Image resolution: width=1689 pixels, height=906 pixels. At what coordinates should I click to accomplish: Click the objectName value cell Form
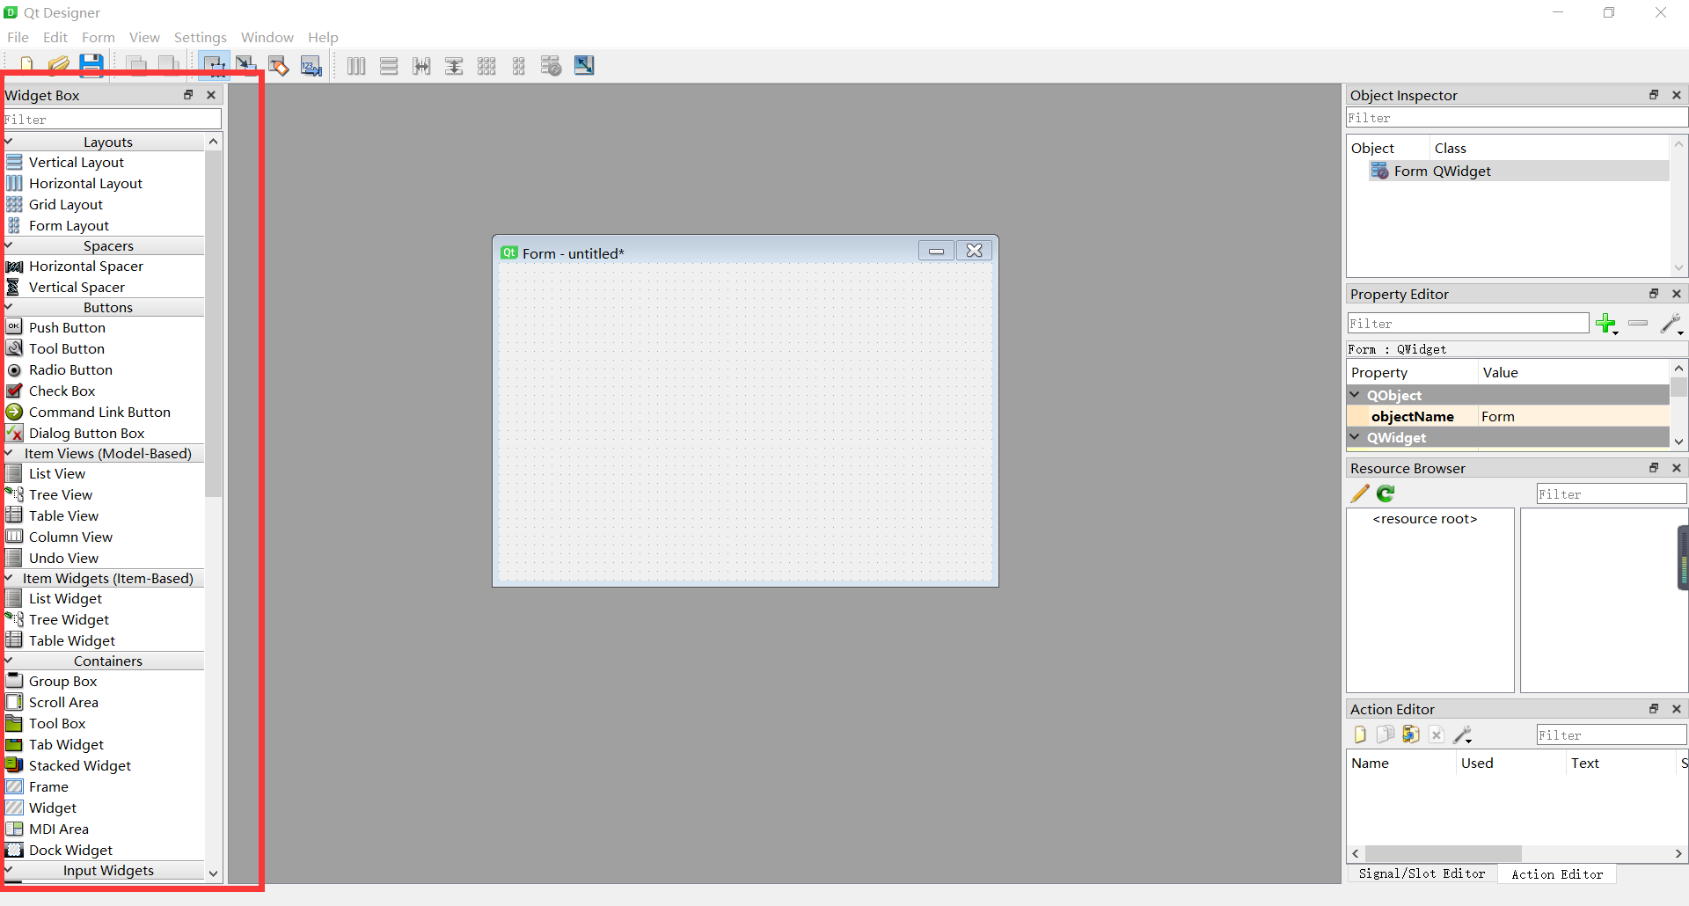click(x=1573, y=416)
